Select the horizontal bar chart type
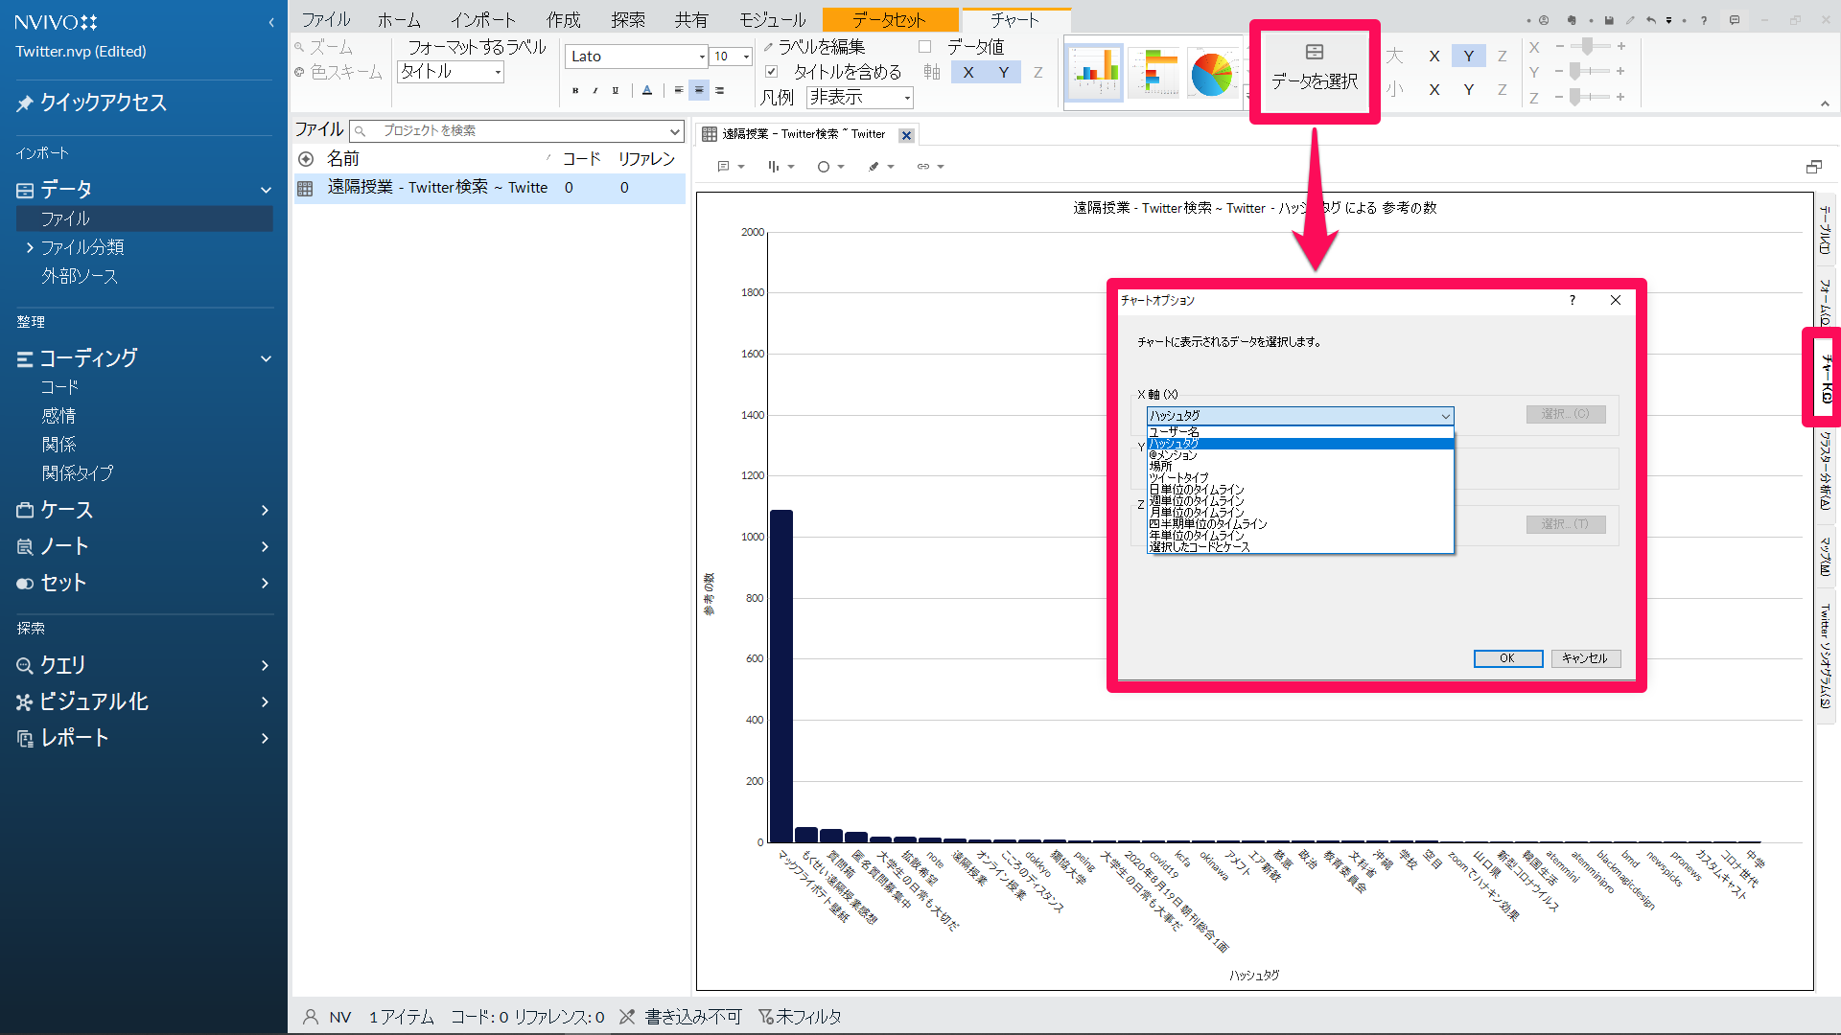 (x=1154, y=73)
